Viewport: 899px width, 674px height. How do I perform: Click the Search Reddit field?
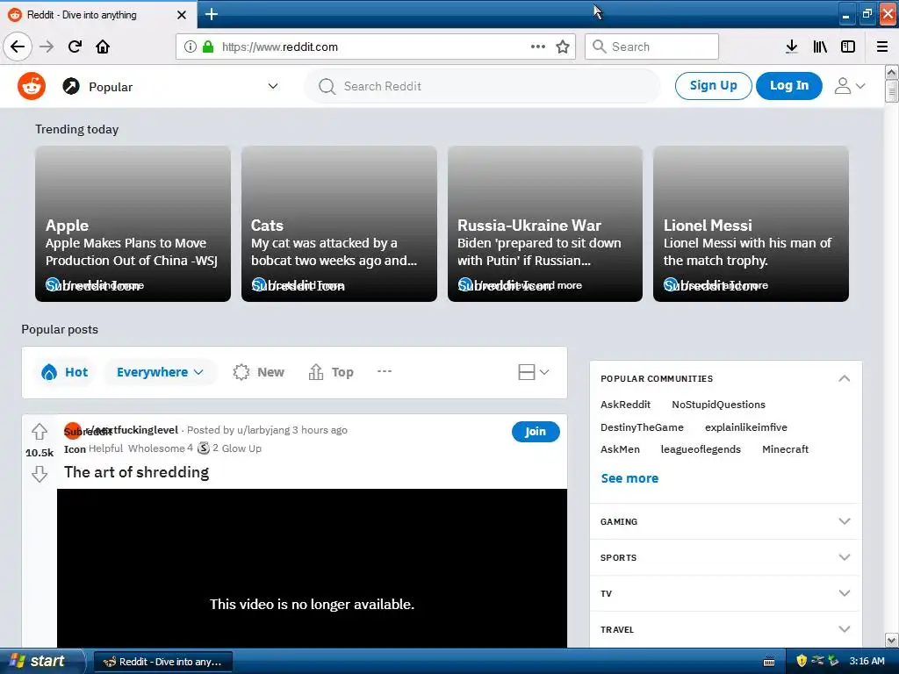pos(482,86)
